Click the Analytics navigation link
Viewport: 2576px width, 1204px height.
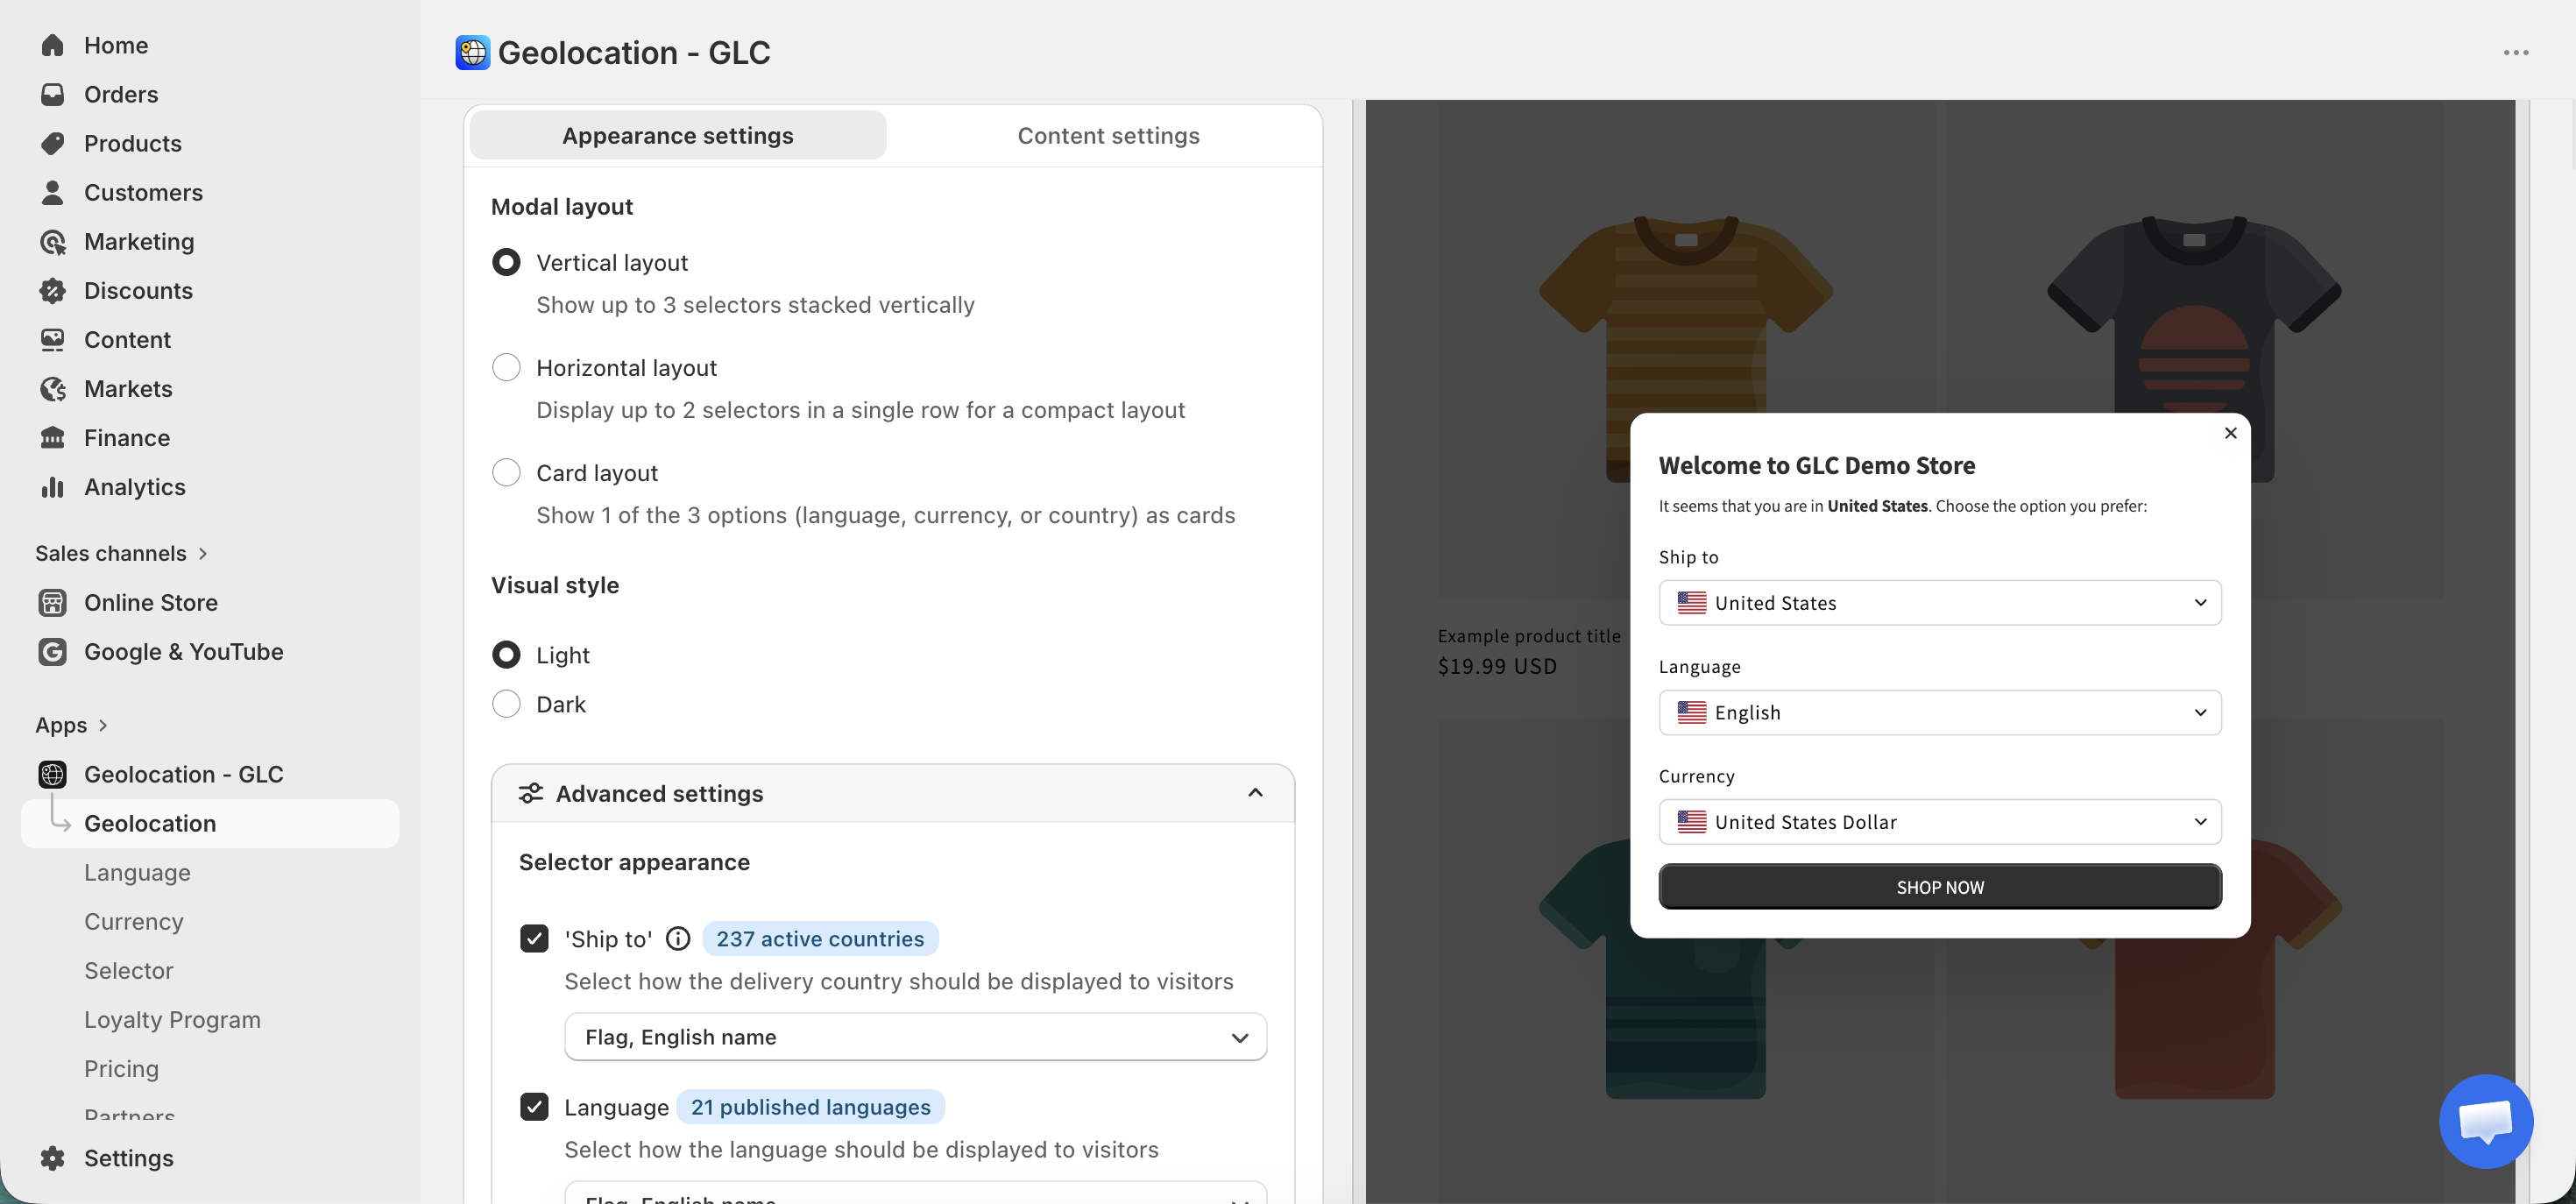(x=135, y=486)
